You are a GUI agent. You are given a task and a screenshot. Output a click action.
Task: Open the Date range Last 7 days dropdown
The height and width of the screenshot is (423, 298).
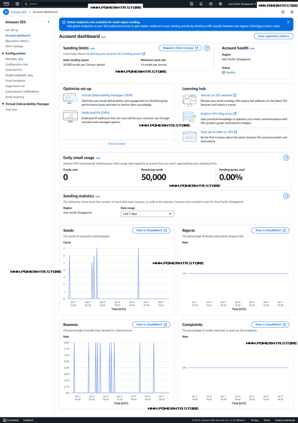pyautogui.click(x=148, y=213)
